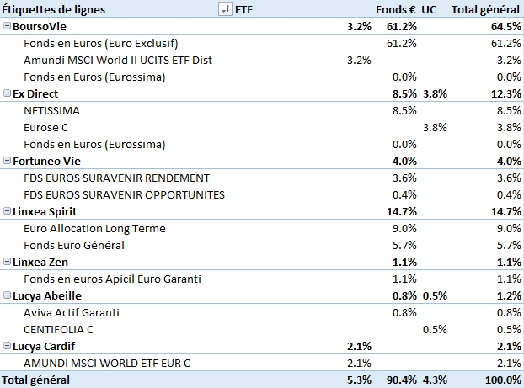Viewport: 524px width, 388px height.
Task: Click the NETISSIMA row label
Action: [x=53, y=110]
